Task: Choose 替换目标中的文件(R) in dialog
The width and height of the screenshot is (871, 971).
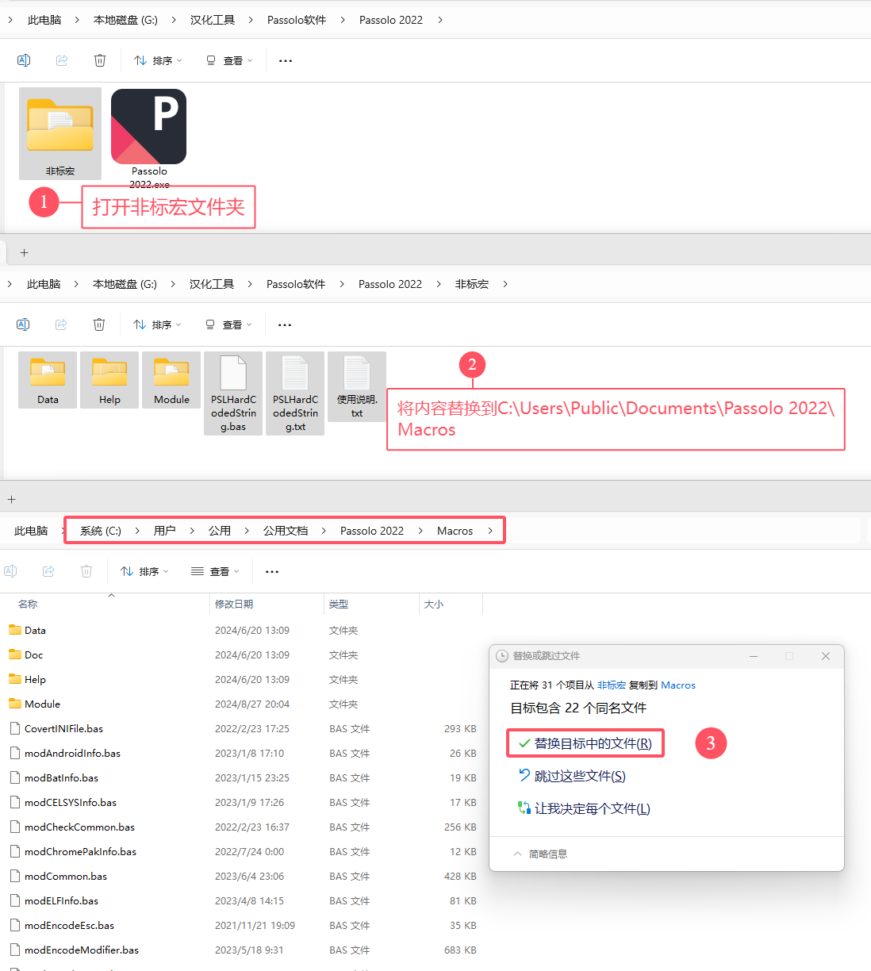Action: click(585, 743)
